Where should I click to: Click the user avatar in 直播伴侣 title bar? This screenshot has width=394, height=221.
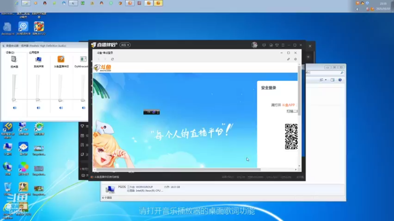tap(254, 45)
